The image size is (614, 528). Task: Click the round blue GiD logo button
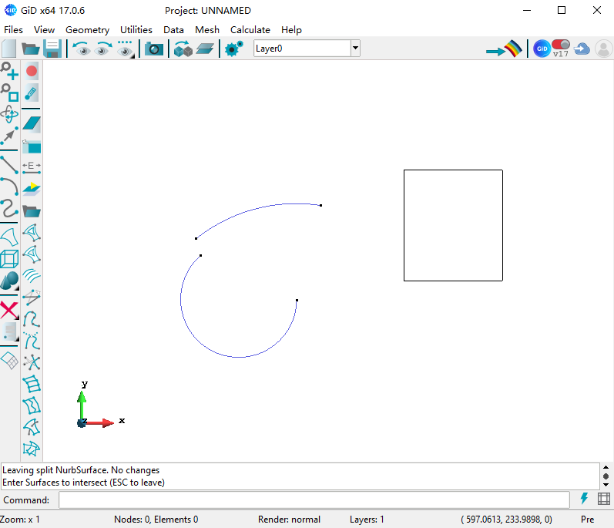[x=542, y=49]
